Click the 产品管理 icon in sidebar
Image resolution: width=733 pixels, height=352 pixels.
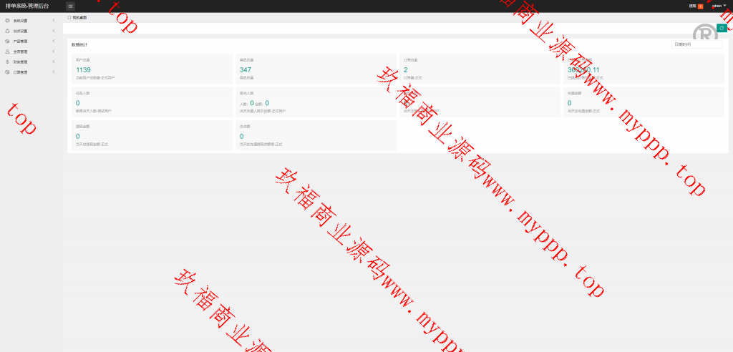point(7,41)
